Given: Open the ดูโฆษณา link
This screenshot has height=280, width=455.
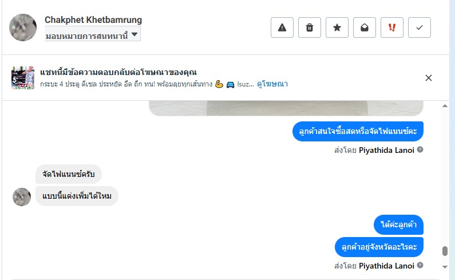Looking at the screenshot, I should click(272, 84).
